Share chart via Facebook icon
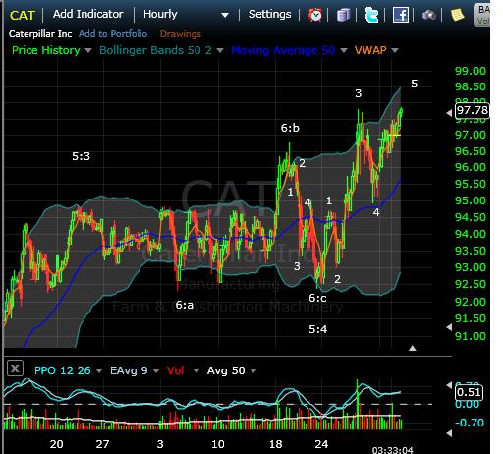This screenshot has height=454, width=503. coord(401,15)
